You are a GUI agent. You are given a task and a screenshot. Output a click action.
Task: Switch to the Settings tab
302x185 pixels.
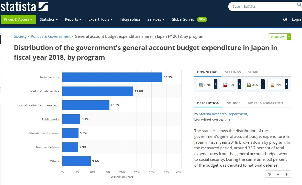(233, 72)
